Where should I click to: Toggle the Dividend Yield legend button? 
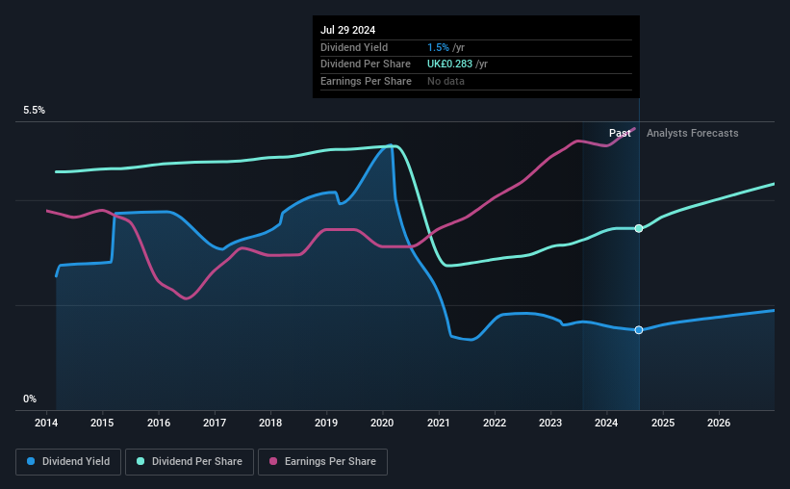tap(68, 462)
